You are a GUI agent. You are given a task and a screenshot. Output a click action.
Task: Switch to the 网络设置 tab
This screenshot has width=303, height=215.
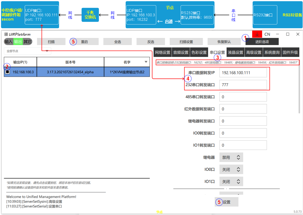(163, 52)
